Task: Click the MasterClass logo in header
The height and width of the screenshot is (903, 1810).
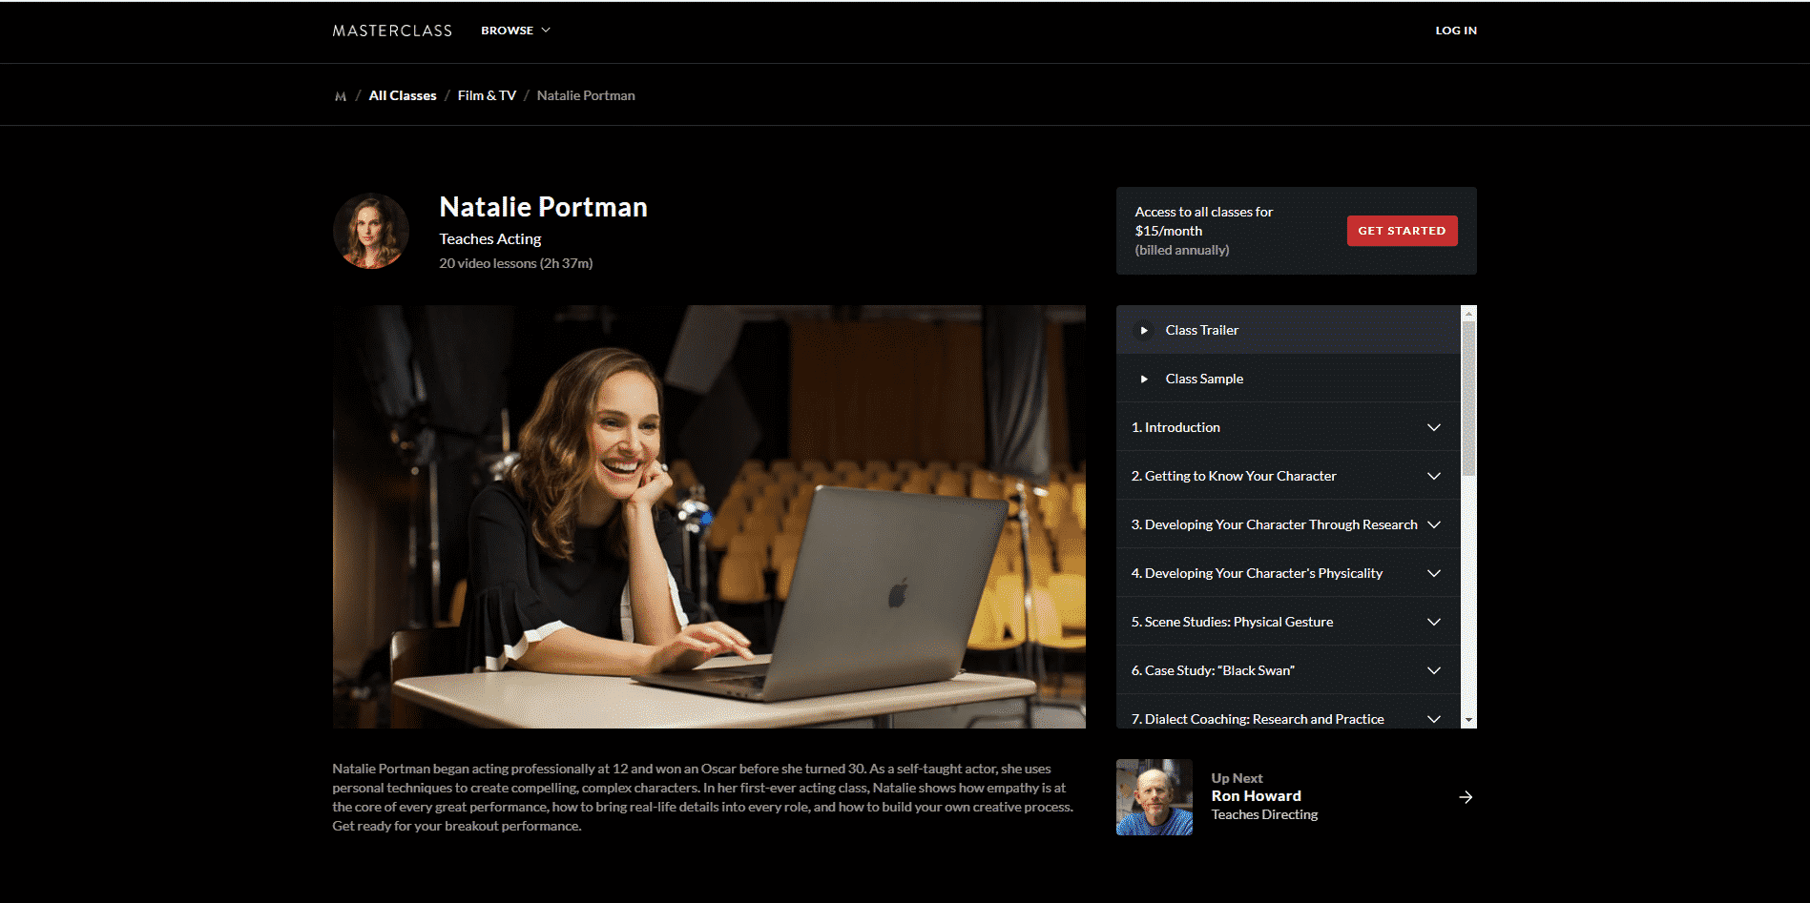Action: 392,31
